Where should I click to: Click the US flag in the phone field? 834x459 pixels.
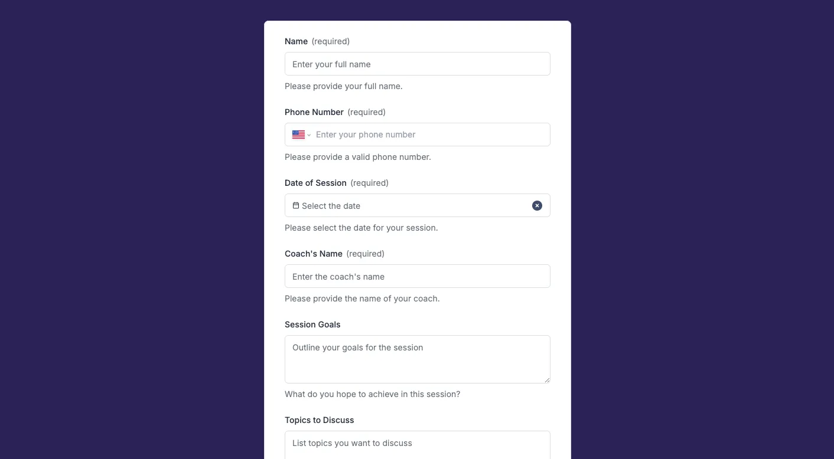click(x=298, y=135)
